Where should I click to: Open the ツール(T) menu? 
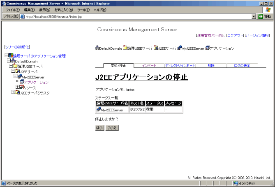[x=83, y=10]
